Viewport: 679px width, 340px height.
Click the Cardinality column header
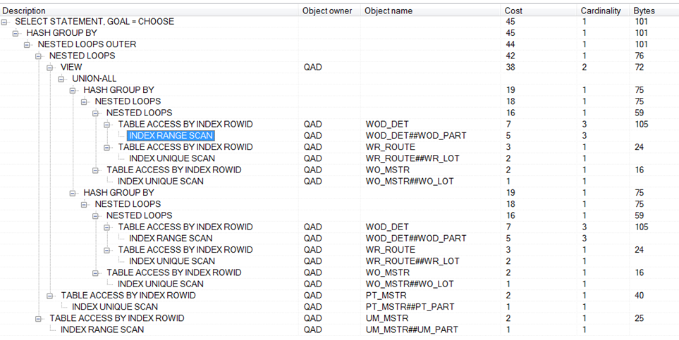click(x=600, y=11)
